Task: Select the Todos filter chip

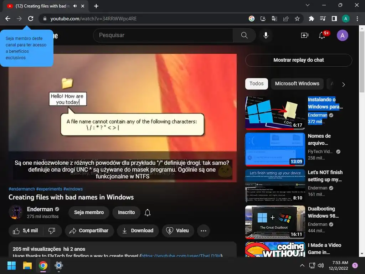Action: (256, 83)
